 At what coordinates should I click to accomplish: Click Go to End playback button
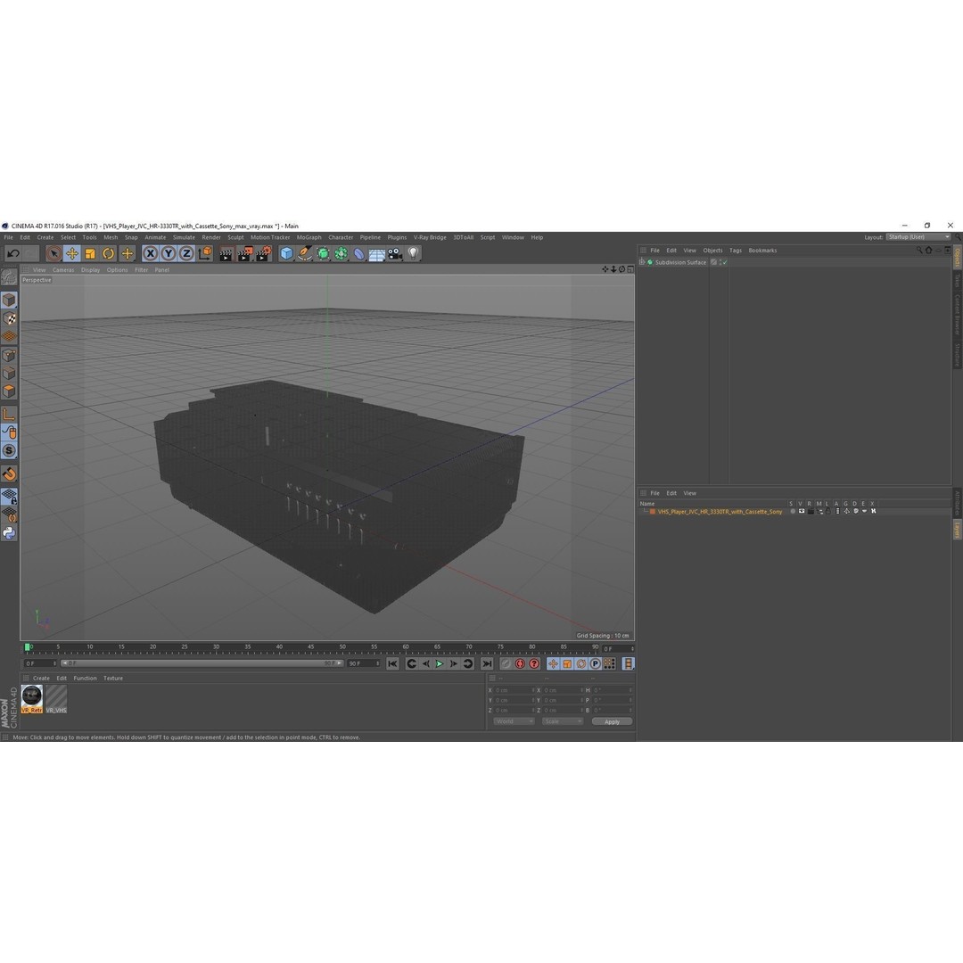point(487,664)
